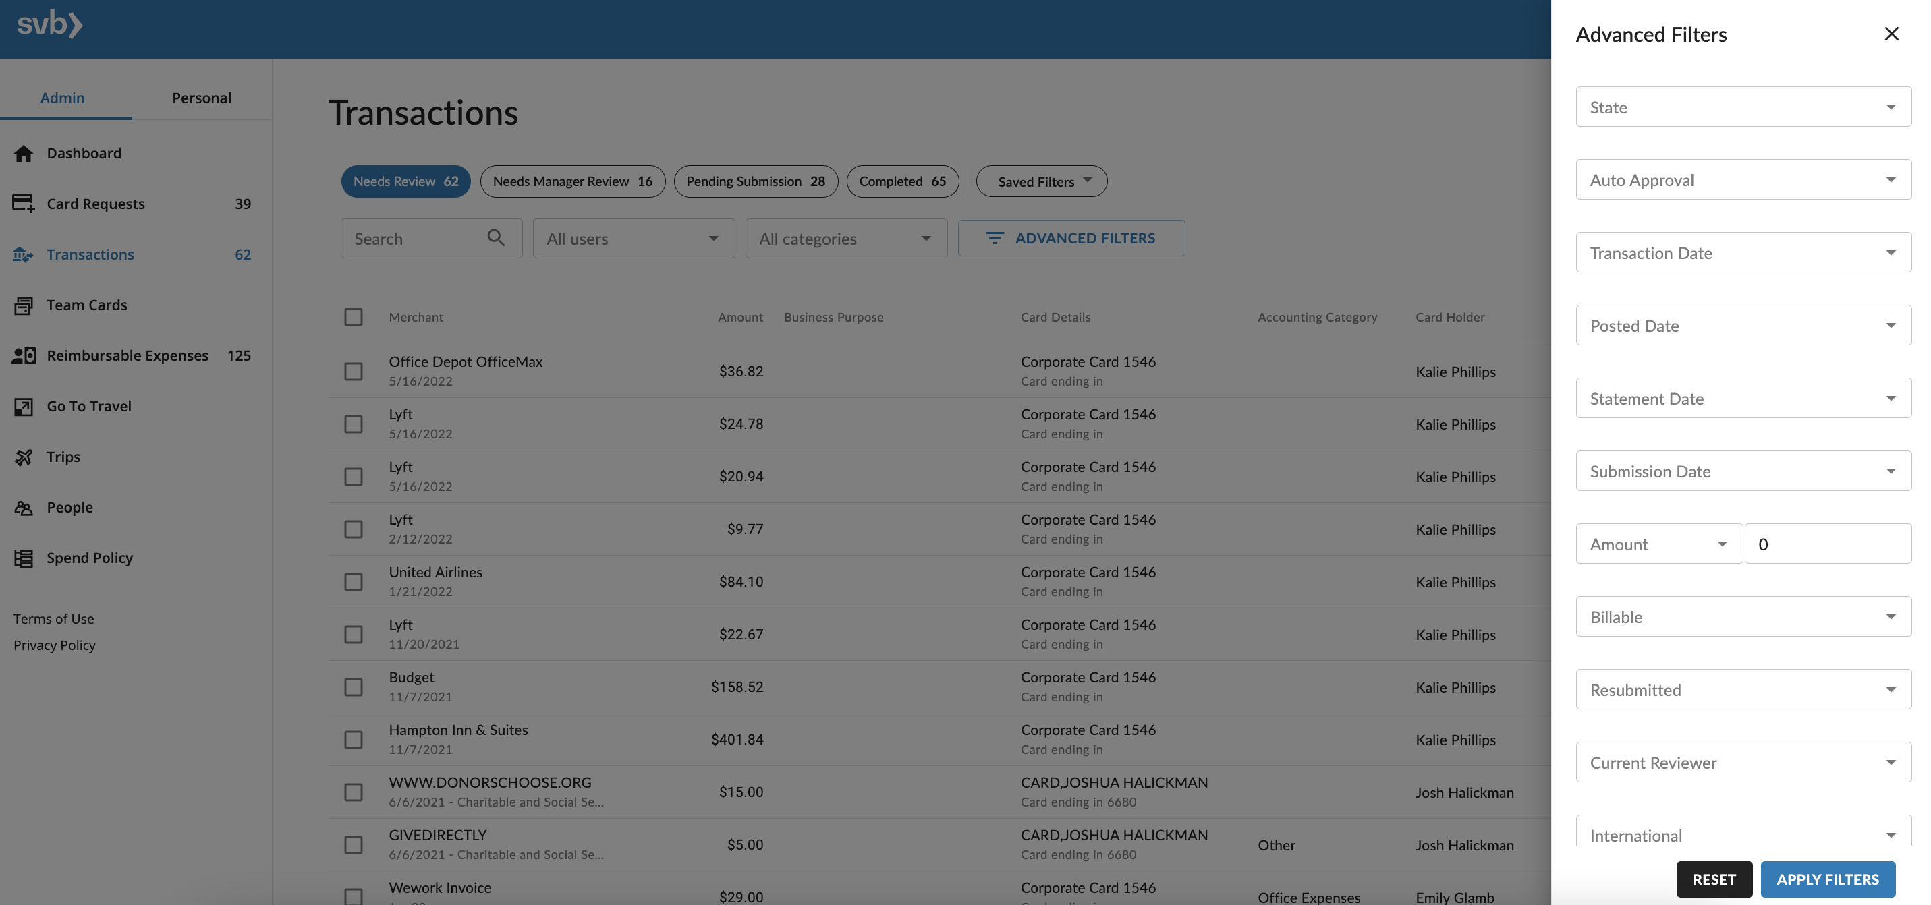Check the Lyft $9.77 transaction

point(353,529)
